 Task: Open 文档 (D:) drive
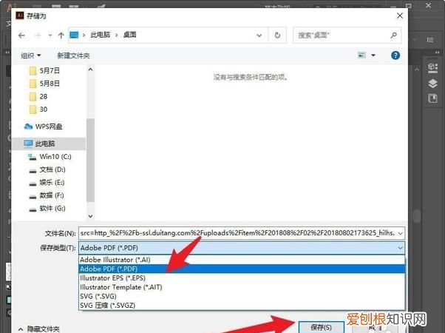(47, 169)
